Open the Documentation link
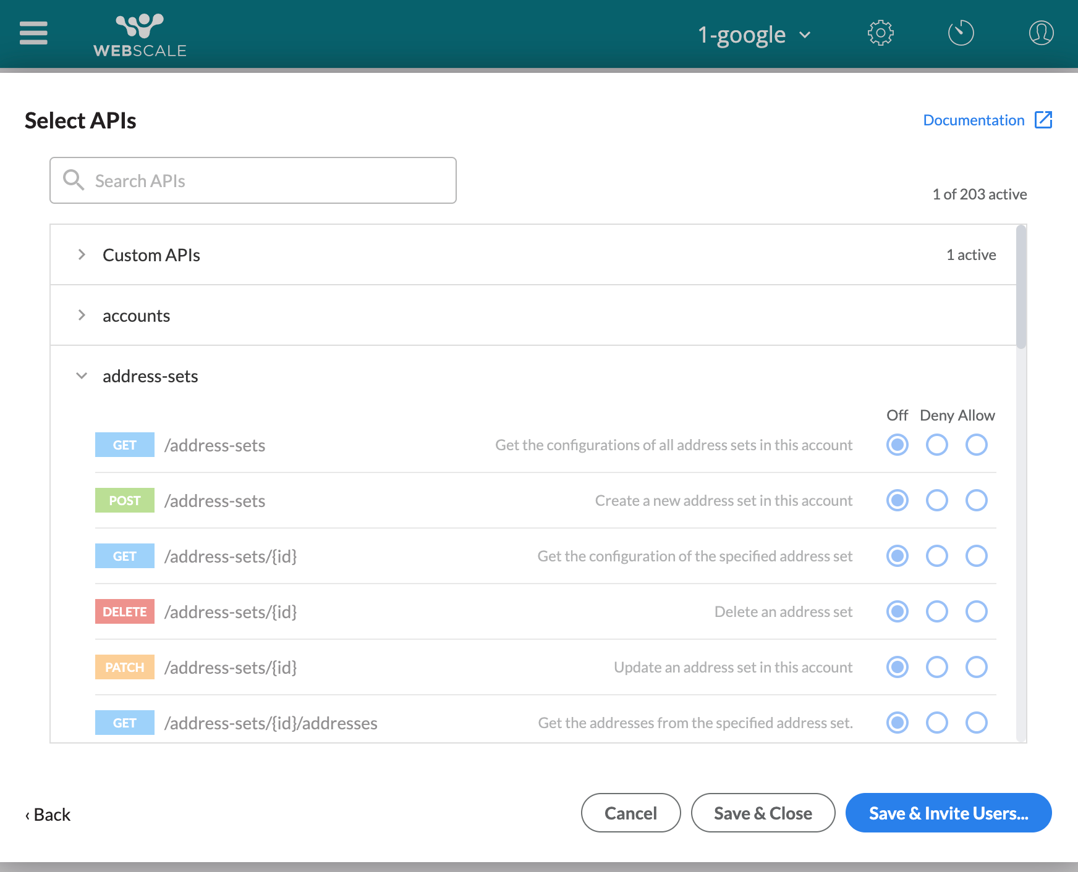The height and width of the screenshot is (872, 1078). tap(973, 119)
